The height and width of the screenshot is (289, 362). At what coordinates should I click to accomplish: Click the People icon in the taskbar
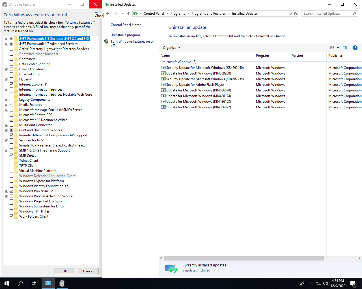[x=302, y=283]
